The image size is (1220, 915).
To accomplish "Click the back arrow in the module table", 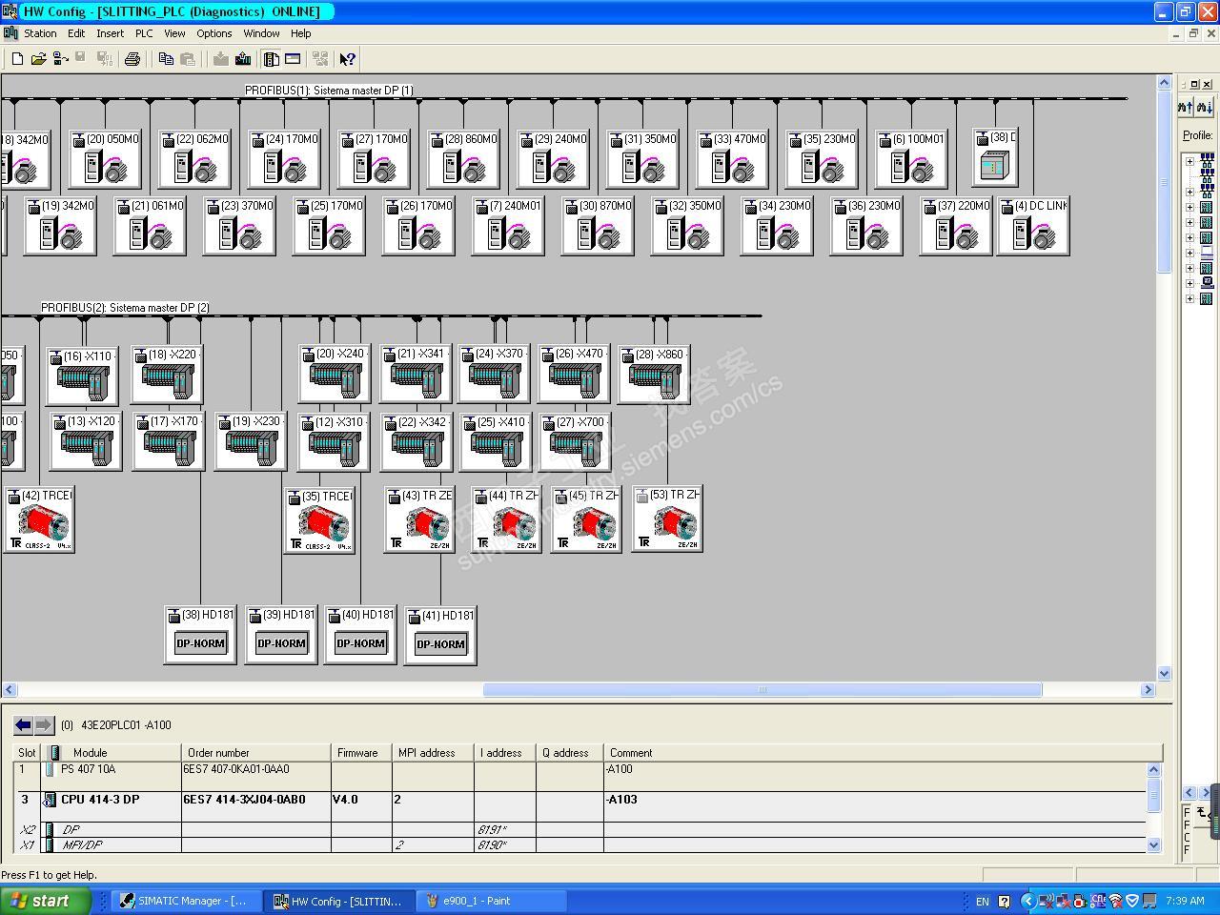I will (x=23, y=725).
